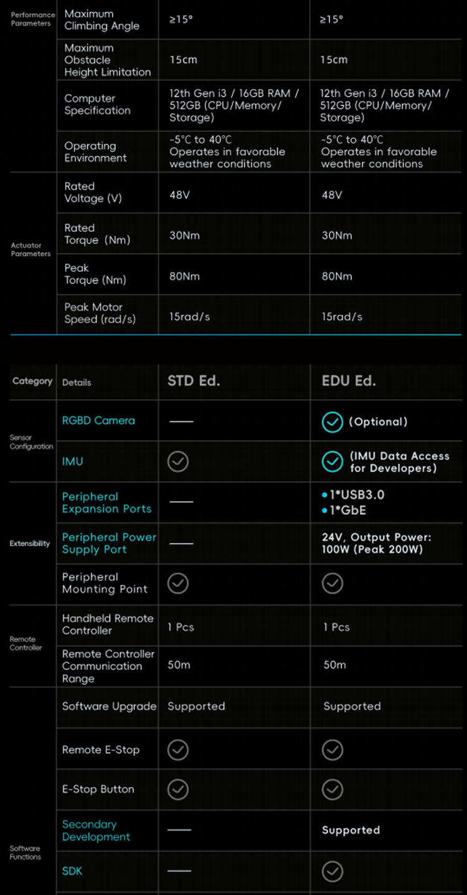Image resolution: width=467 pixels, height=895 pixels.
Task: Click the EDU Ed. SDK checkmark icon
Action: point(333,871)
